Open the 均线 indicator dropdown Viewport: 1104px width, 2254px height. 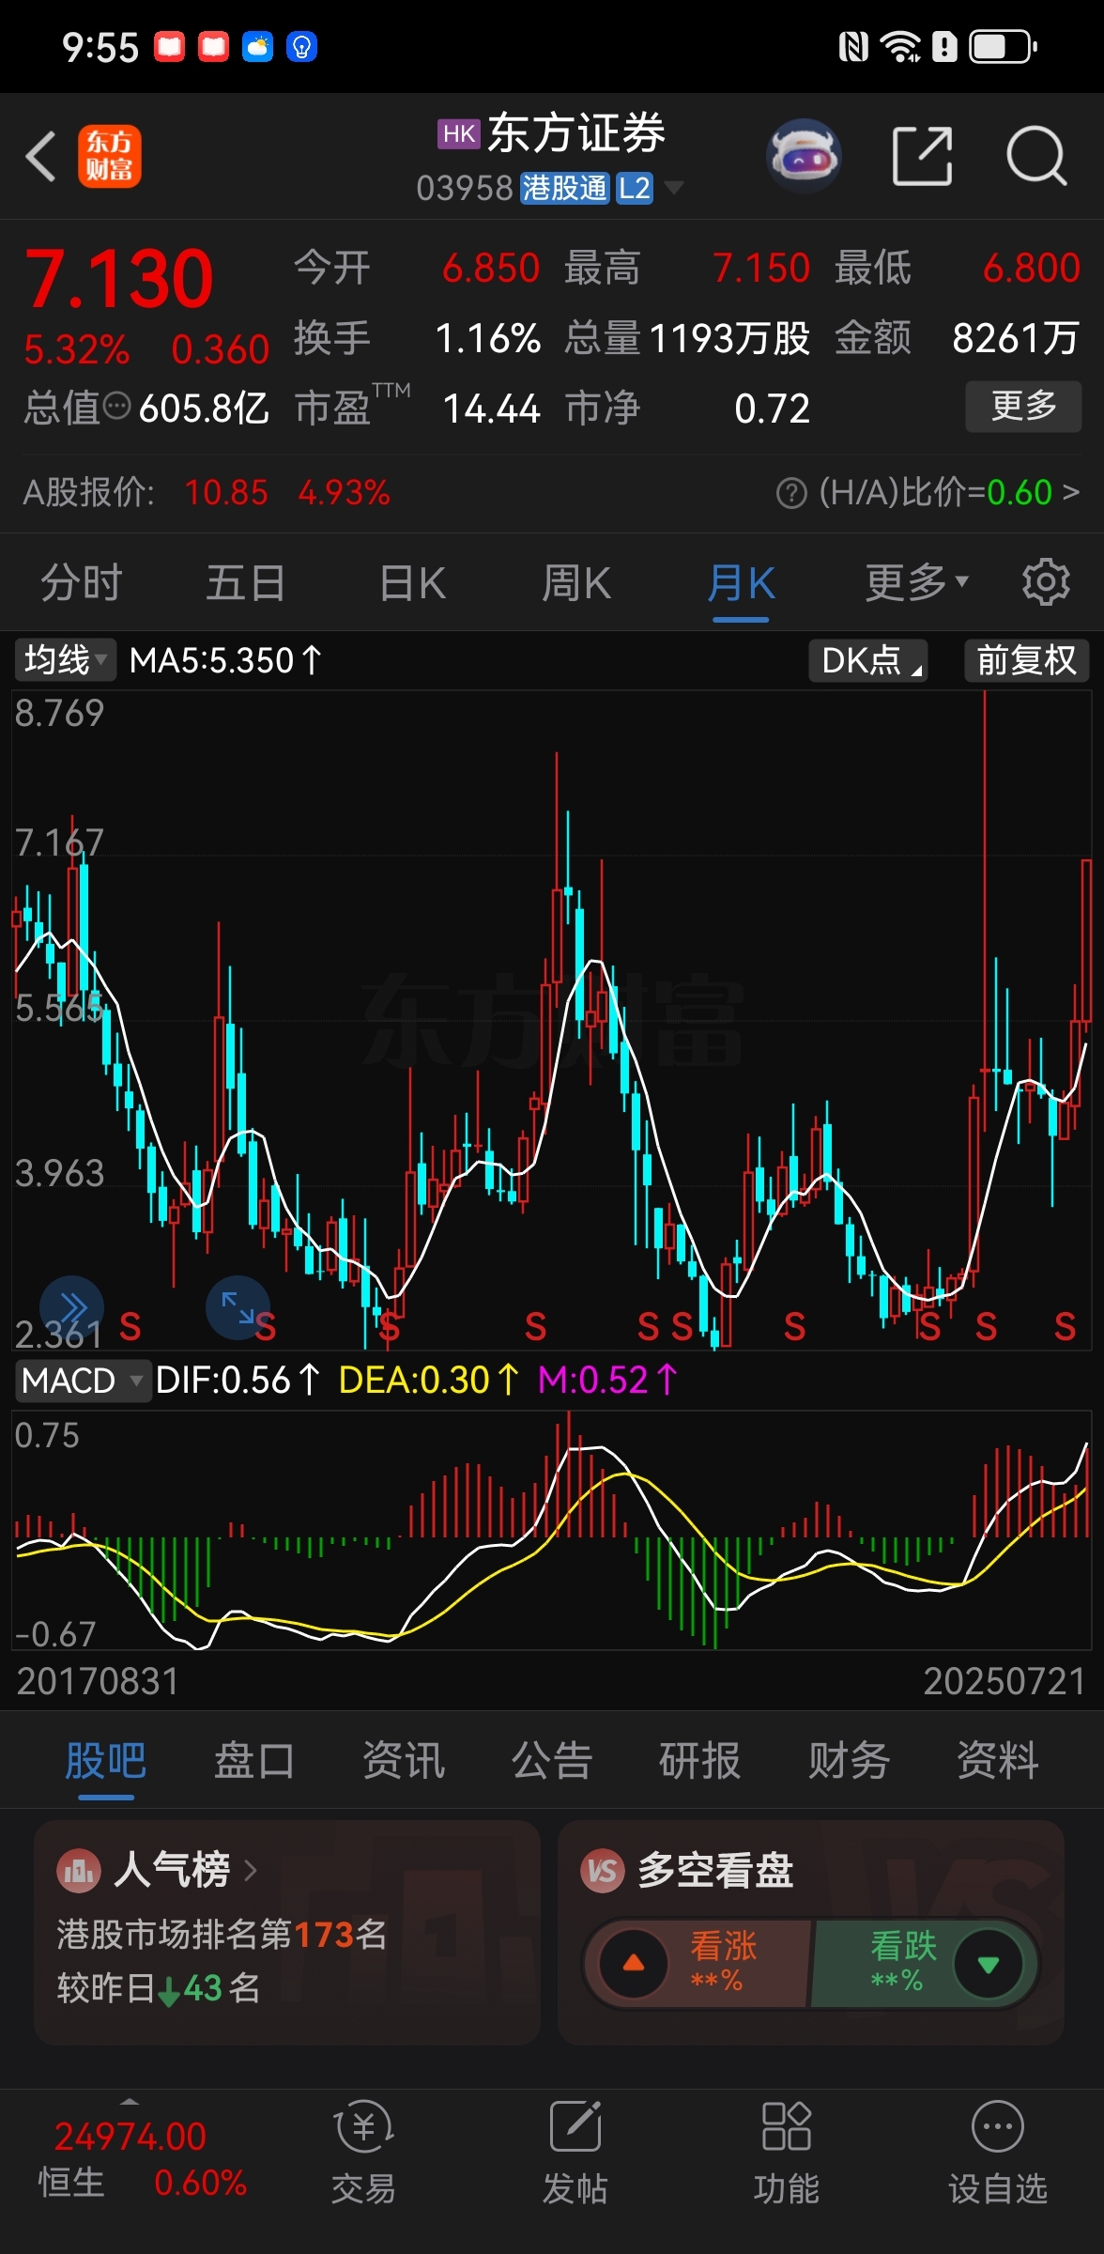point(65,660)
